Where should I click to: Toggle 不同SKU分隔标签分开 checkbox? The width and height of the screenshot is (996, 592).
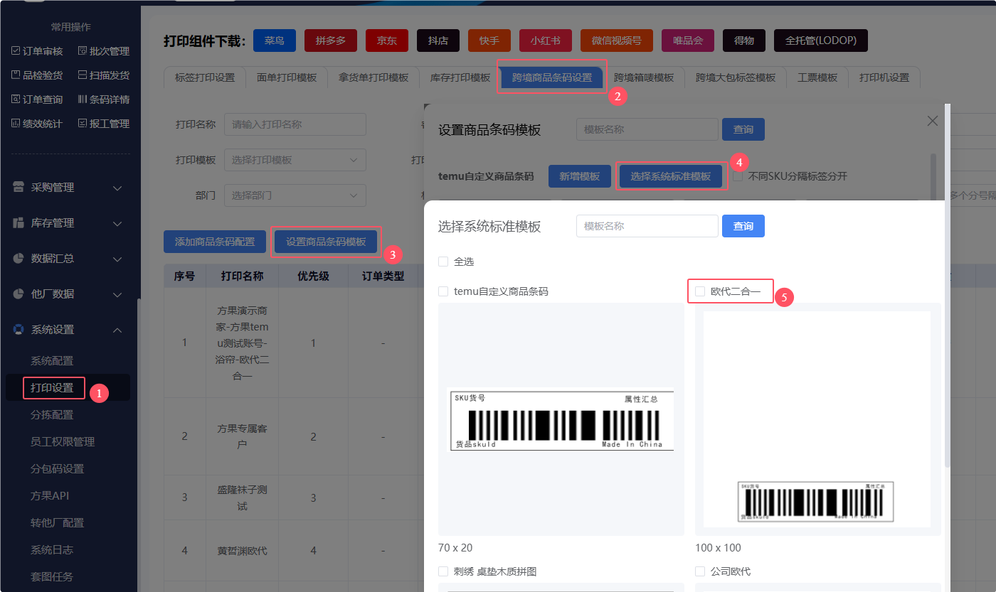tap(738, 176)
